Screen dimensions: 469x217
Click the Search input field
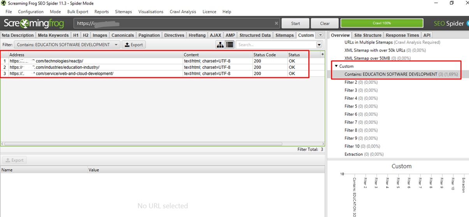[276, 45]
